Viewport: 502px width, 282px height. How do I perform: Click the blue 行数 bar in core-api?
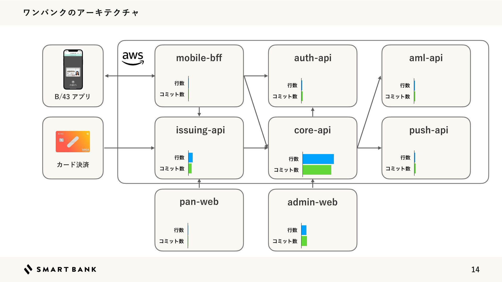pyautogui.click(x=318, y=159)
